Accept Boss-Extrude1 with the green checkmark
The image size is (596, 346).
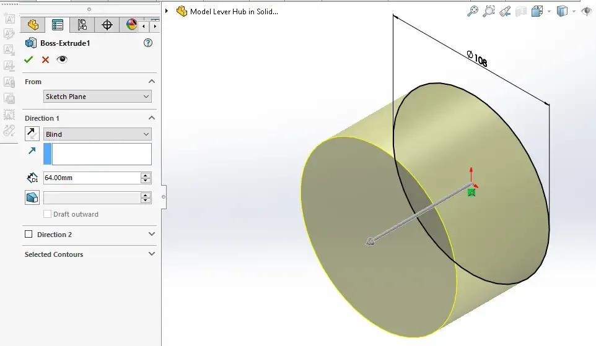28,59
